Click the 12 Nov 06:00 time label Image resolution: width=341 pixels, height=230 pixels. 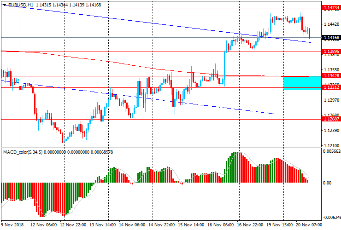point(43,225)
